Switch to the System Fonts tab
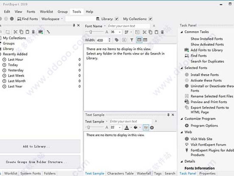 pyautogui.click(x=31, y=174)
